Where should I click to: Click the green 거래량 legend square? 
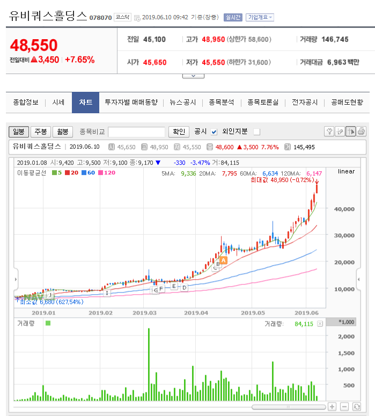point(48,323)
